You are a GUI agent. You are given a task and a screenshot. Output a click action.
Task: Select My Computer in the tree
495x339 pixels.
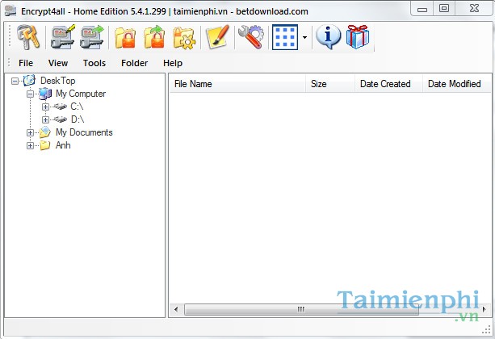pyautogui.click(x=81, y=94)
